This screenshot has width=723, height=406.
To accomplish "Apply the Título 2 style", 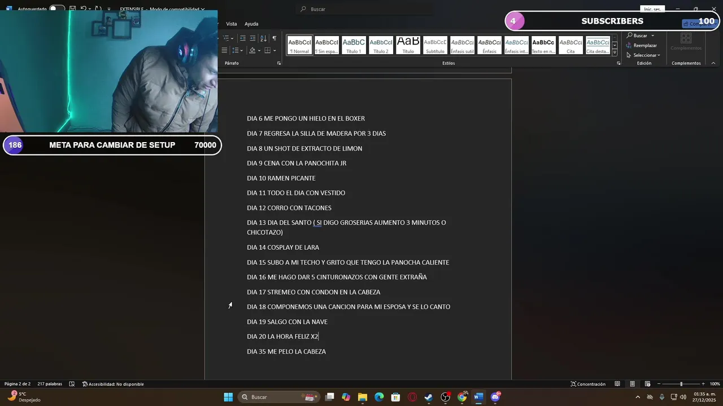I will click(x=381, y=45).
